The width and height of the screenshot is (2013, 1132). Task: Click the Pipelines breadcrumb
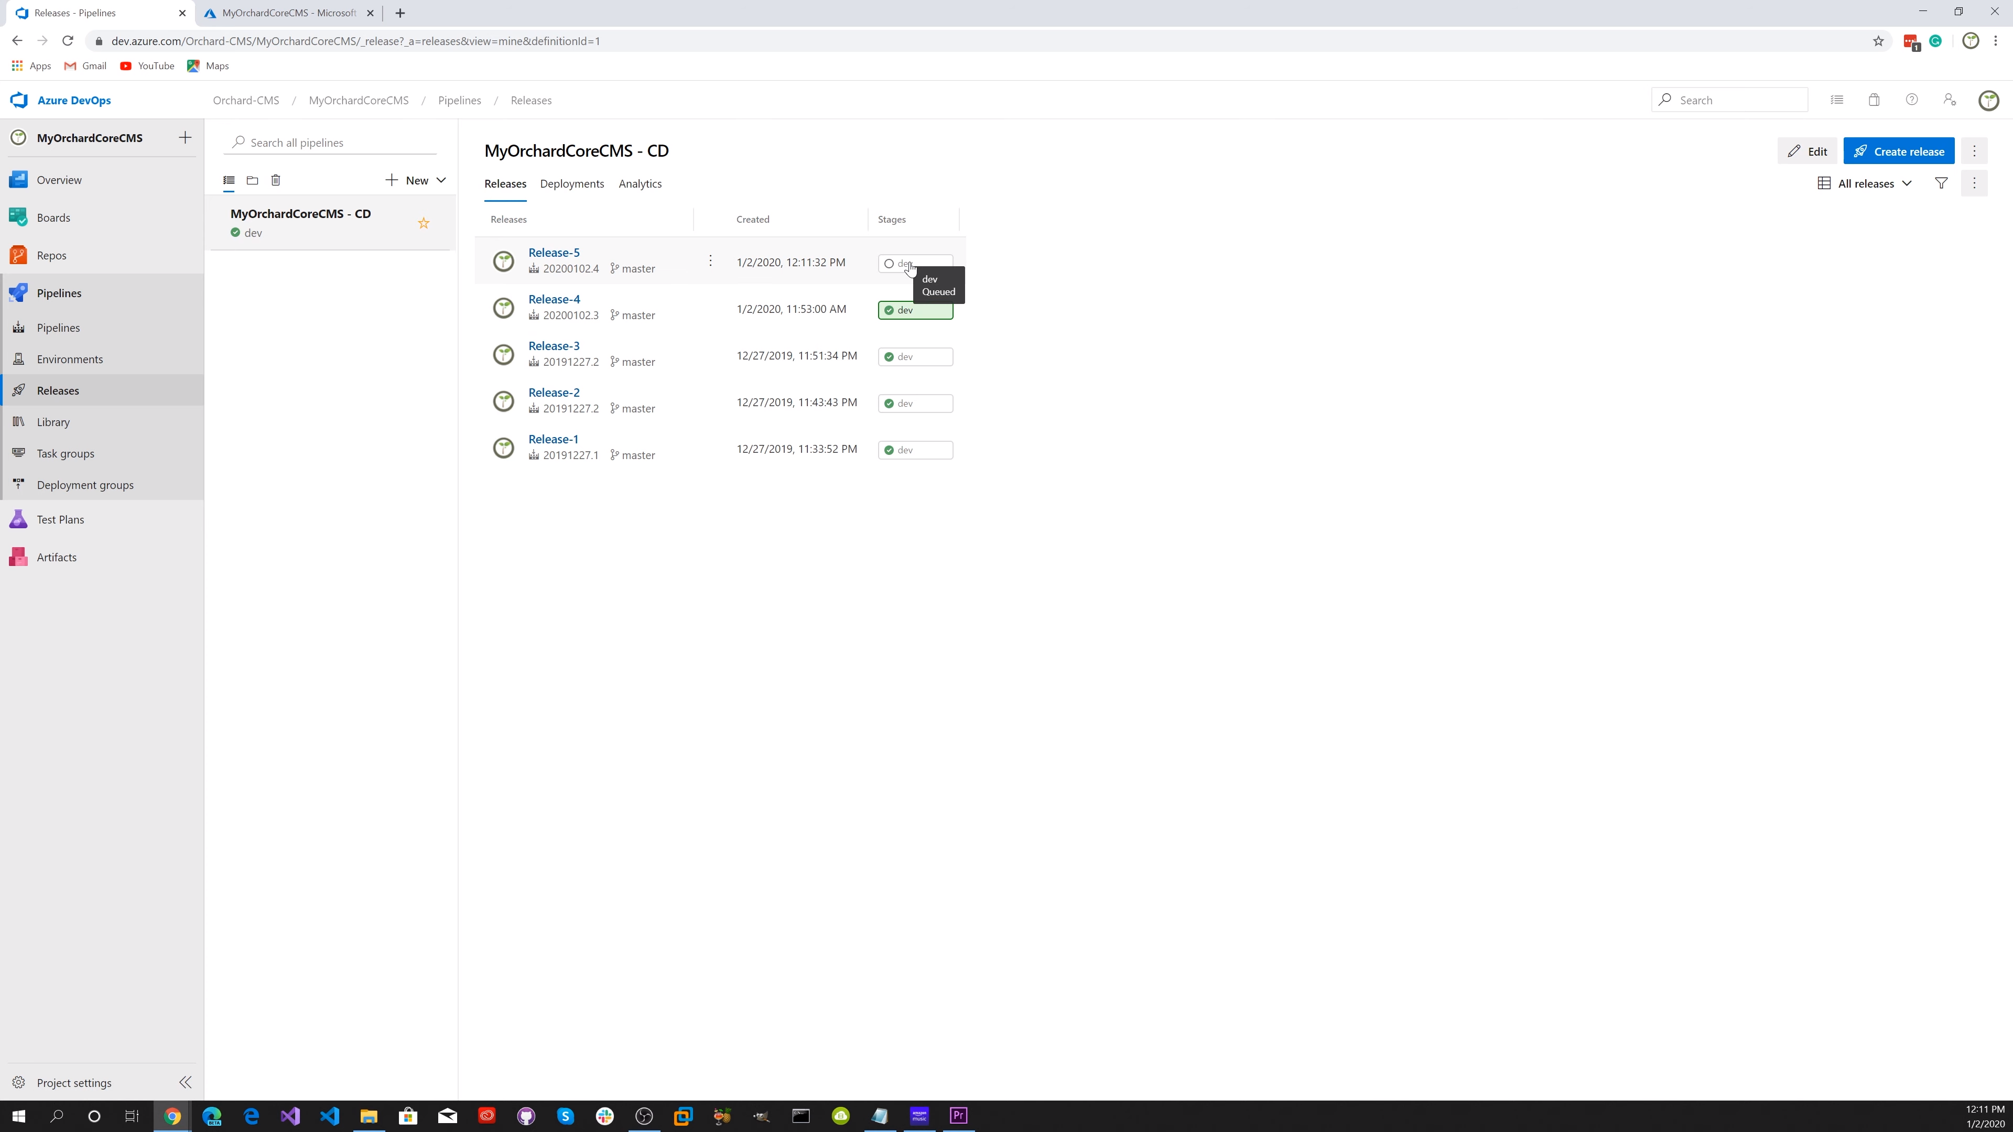pyautogui.click(x=460, y=100)
